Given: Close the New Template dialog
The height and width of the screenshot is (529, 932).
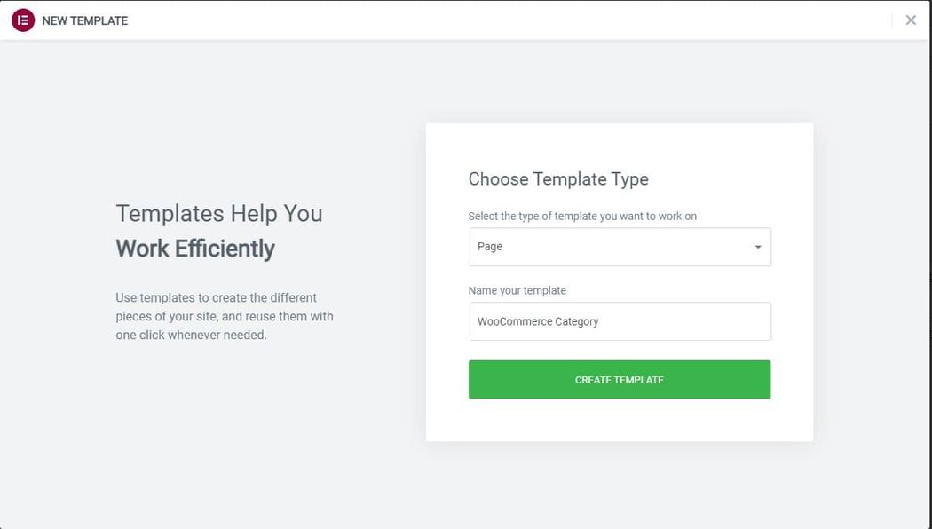Looking at the screenshot, I should (911, 20).
